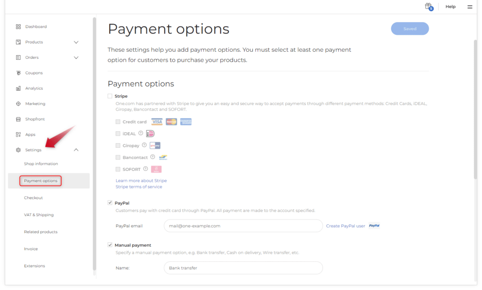The image size is (482, 290).
Task: Click the sidebar vertical scrollbar
Action: [95, 141]
